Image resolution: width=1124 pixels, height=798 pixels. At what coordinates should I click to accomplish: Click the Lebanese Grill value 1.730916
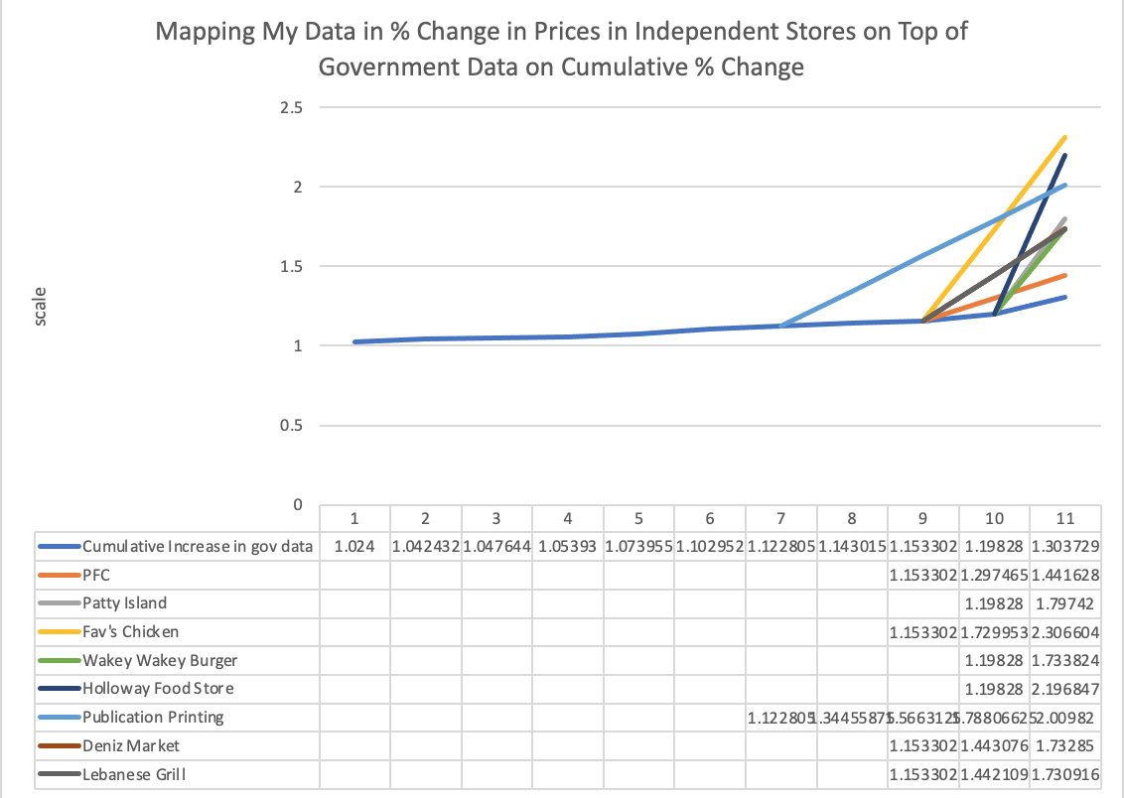(1065, 774)
